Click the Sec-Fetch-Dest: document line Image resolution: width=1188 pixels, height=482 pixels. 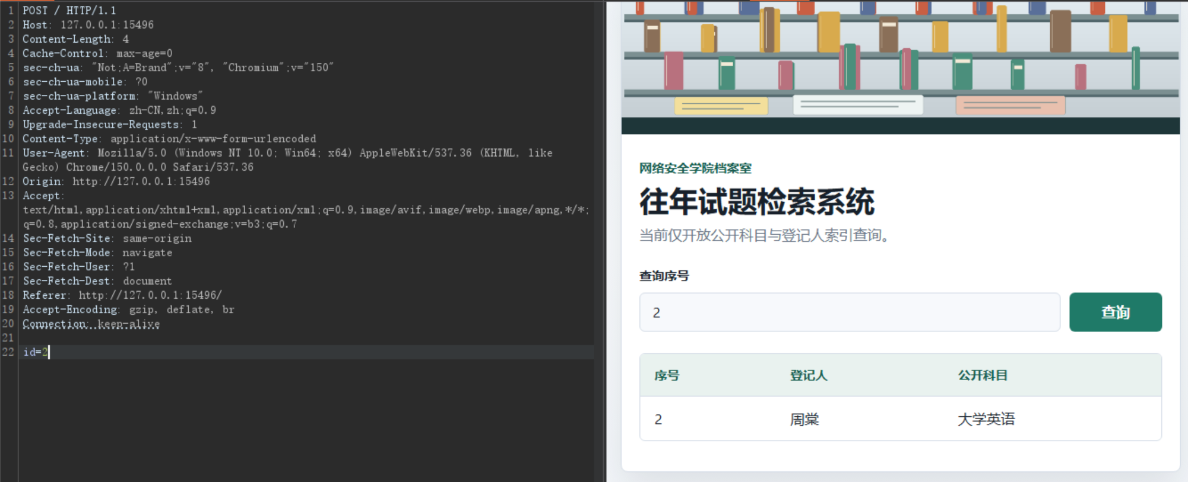click(x=97, y=281)
